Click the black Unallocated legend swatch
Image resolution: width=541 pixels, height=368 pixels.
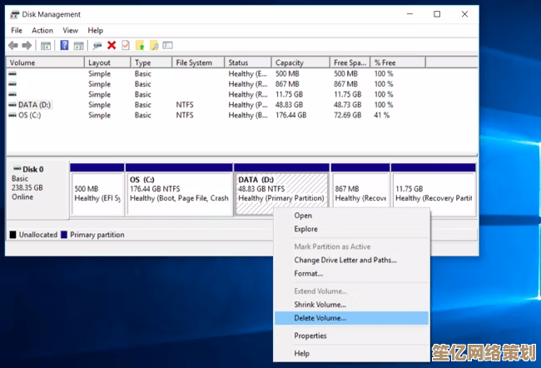[13, 235]
